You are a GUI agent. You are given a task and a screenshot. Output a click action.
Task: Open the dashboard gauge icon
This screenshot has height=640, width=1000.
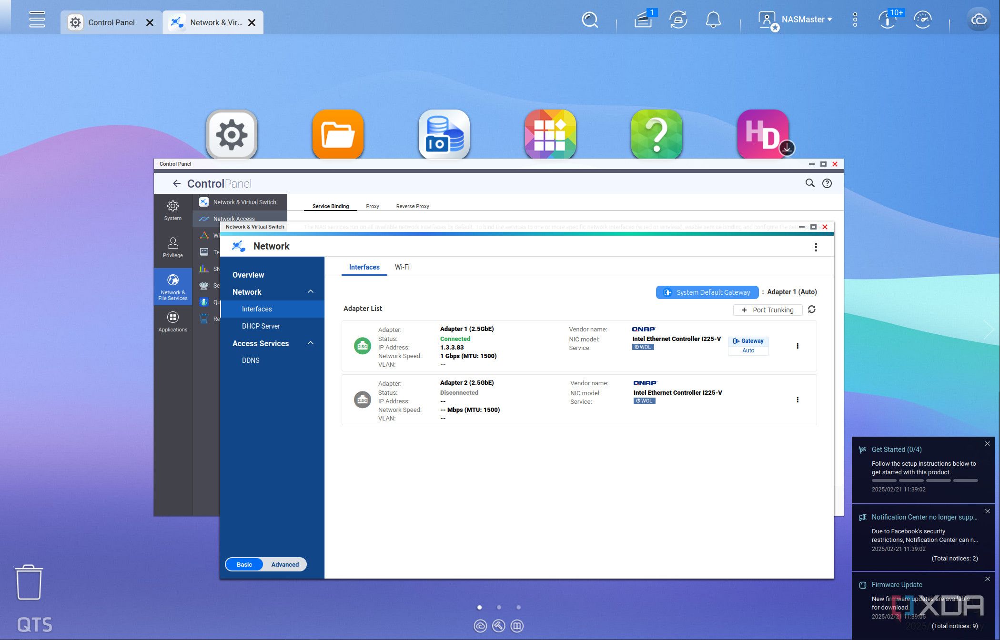(923, 20)
